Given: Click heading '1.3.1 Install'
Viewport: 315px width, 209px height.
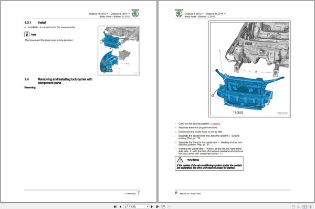Looking at the screenshot, I should pos(35,23).
